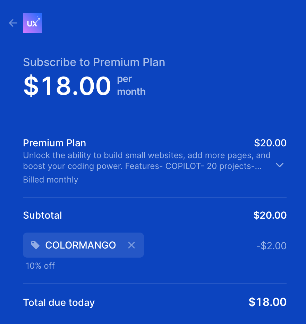This screenshot has width=306, height=324.
Task: Collapse the product description dropdown
Action: [x=280, y=165]
